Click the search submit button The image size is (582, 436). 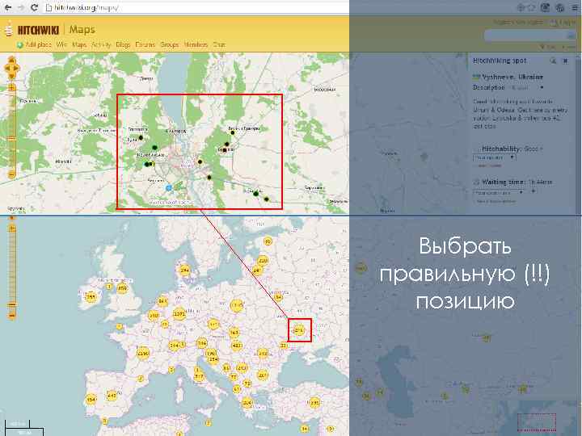point(571,36)
